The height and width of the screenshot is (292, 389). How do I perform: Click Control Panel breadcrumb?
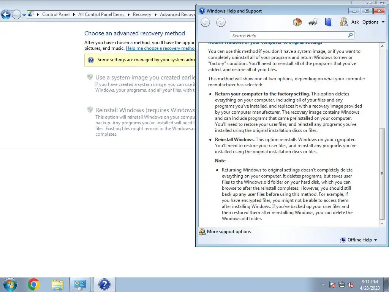[x=56, y=14]
